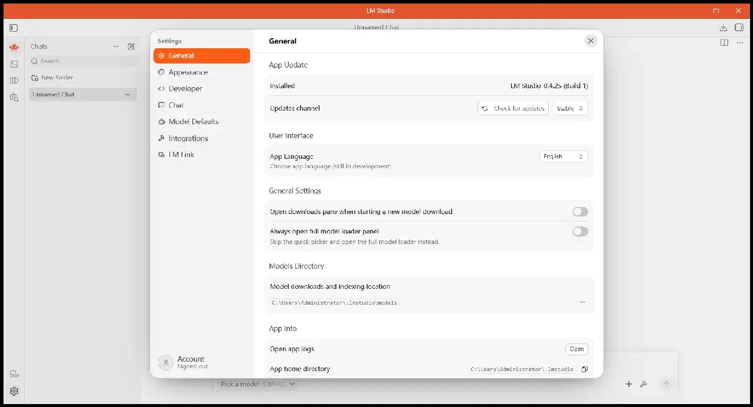Click the plus attach icon in chat input
This screenshot has width=753, height=407.
click(x=628, y=384)
